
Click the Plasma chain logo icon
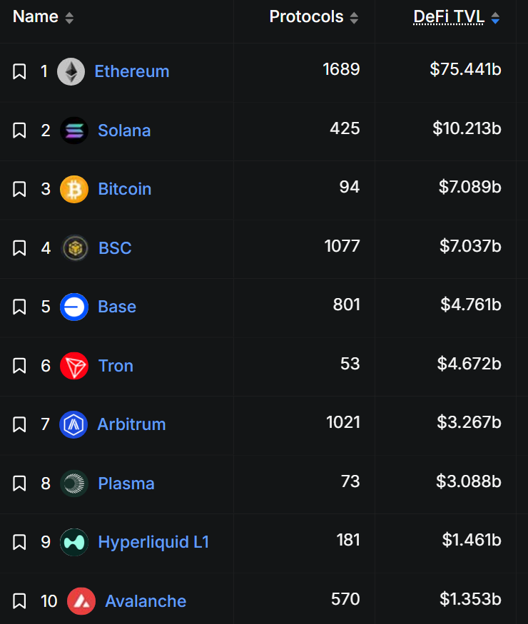point(74,484)
